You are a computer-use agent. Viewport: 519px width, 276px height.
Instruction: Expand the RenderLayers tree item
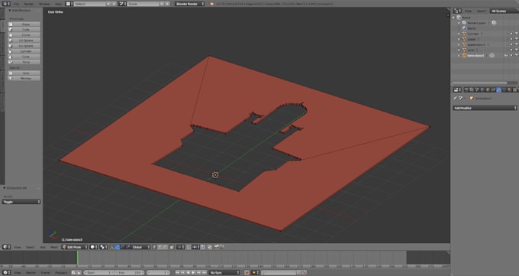459,23
